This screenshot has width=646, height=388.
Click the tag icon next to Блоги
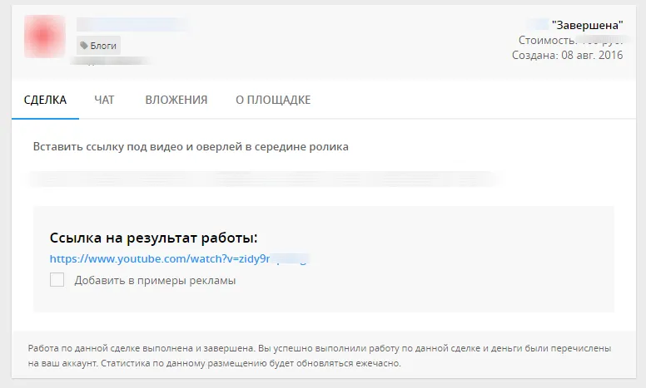coord(84,46)
